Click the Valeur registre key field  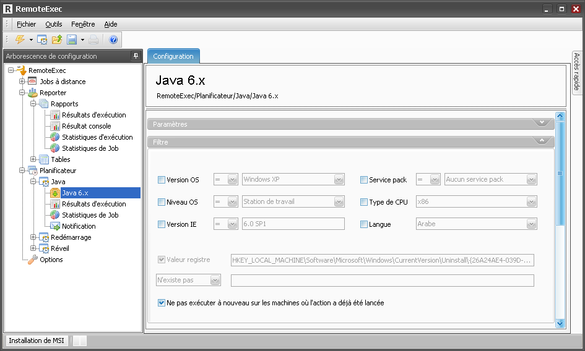(383, 260)
